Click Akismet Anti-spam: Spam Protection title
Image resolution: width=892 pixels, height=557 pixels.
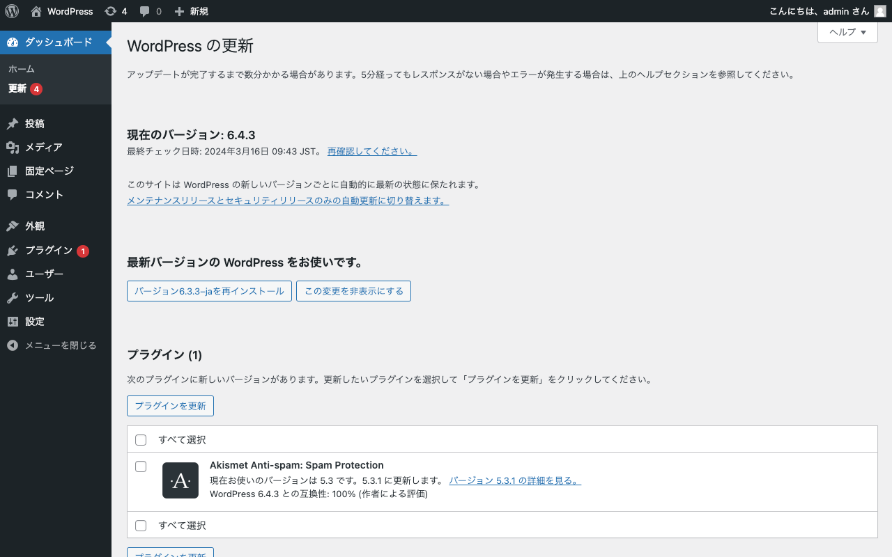[x=297, y=465]
